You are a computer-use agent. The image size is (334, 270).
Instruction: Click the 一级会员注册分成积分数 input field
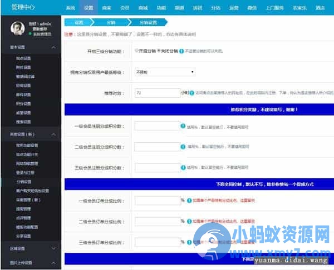tap(158, 126)
